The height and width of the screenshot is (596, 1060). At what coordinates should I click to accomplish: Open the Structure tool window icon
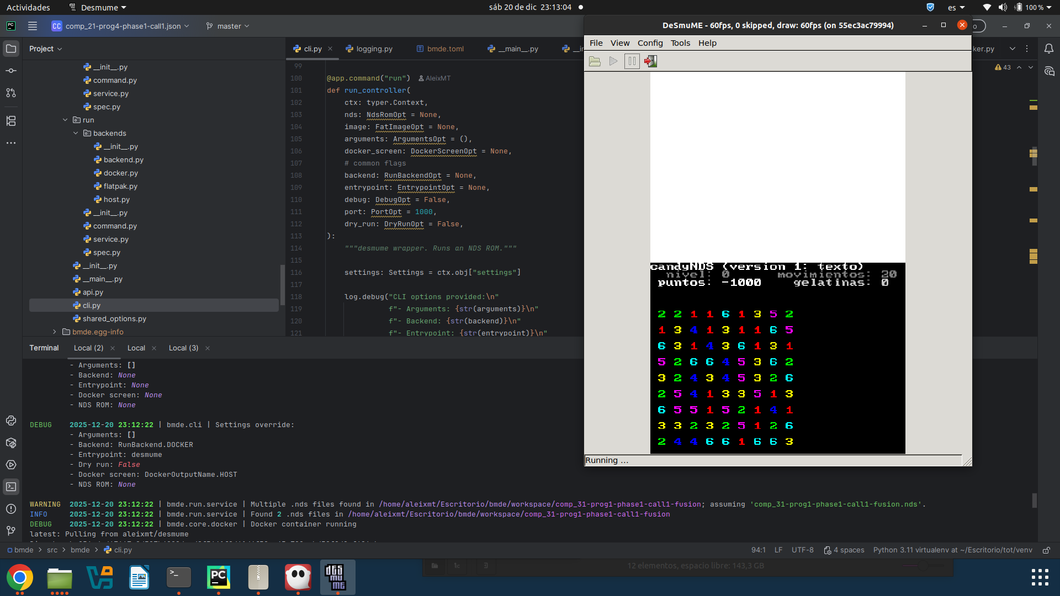11,121
